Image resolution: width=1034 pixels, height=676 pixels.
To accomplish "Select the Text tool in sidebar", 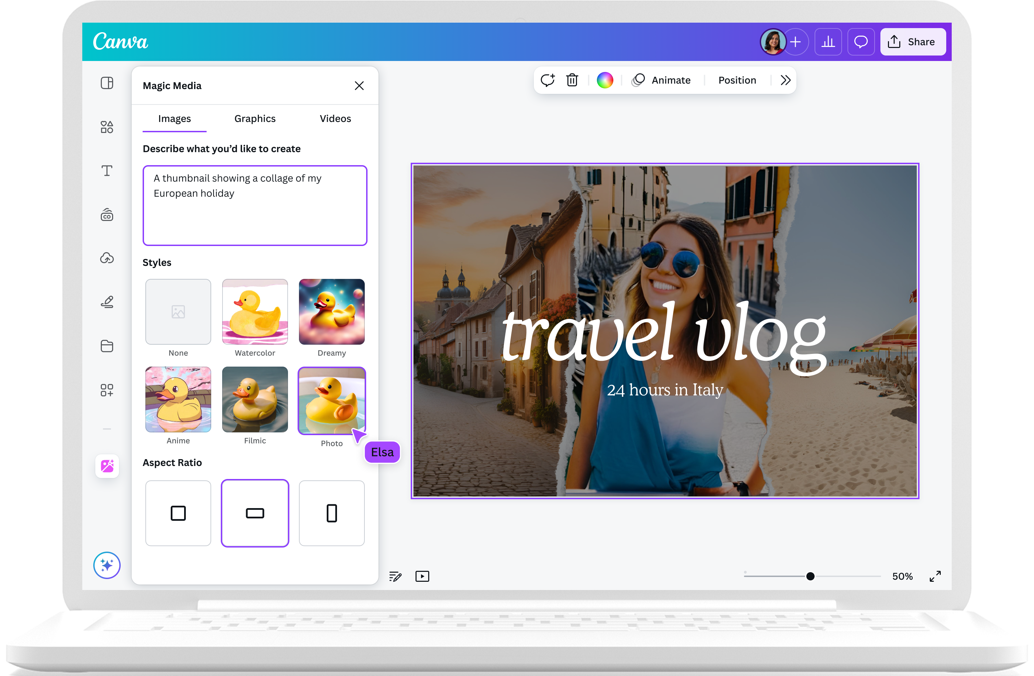I will tap(107, 171).
